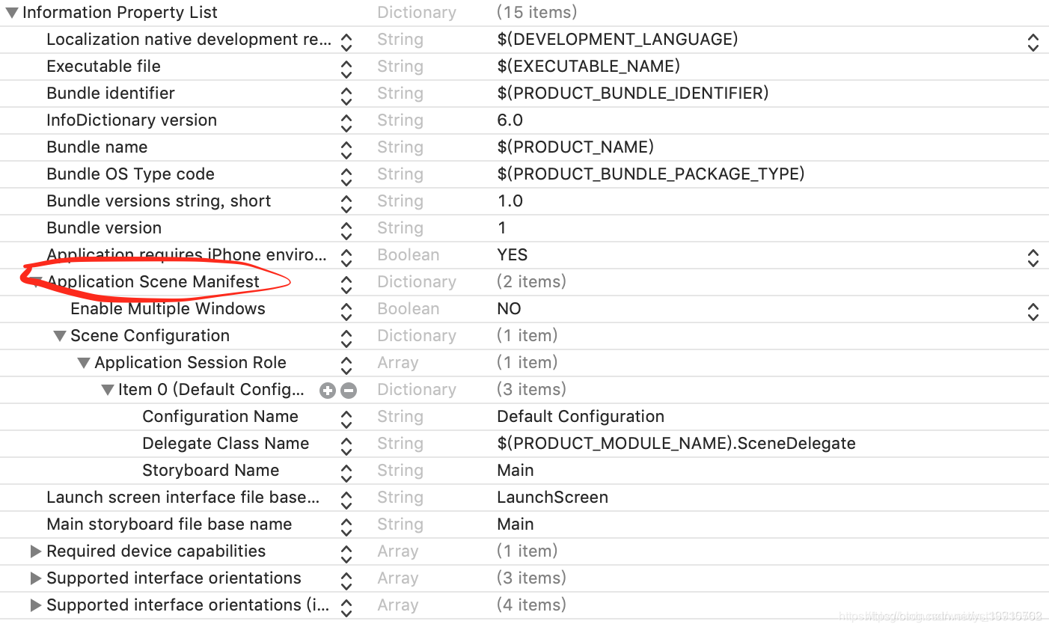The width and height of the screenshot is (1049, 630).
Task: Expand the Required device capabilities array
Action: click(x=36, y=551)
